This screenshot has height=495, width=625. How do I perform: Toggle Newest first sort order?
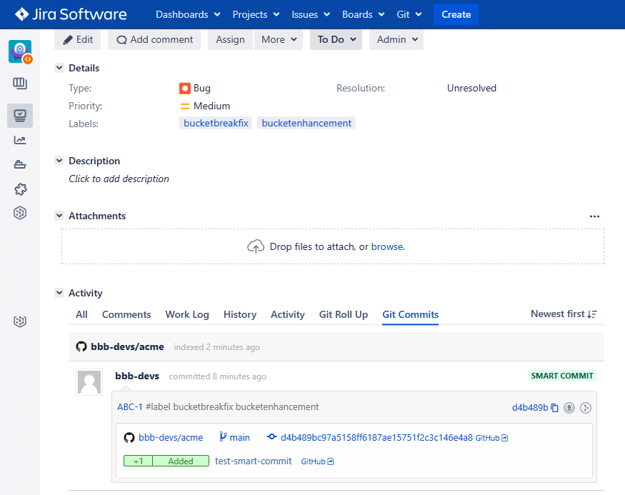click(564, 314)
